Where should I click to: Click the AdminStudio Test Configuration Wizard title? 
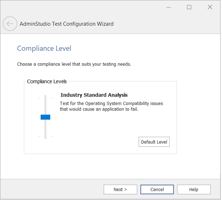[x=67, y=24]
